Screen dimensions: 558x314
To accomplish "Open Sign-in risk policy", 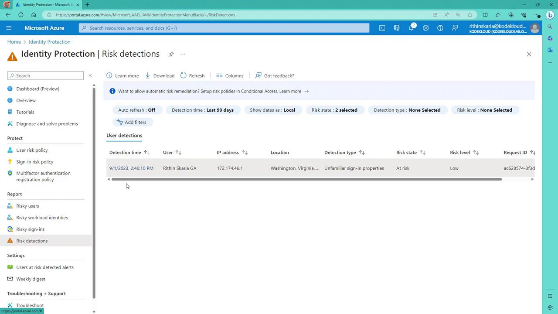I will [35, 162].
